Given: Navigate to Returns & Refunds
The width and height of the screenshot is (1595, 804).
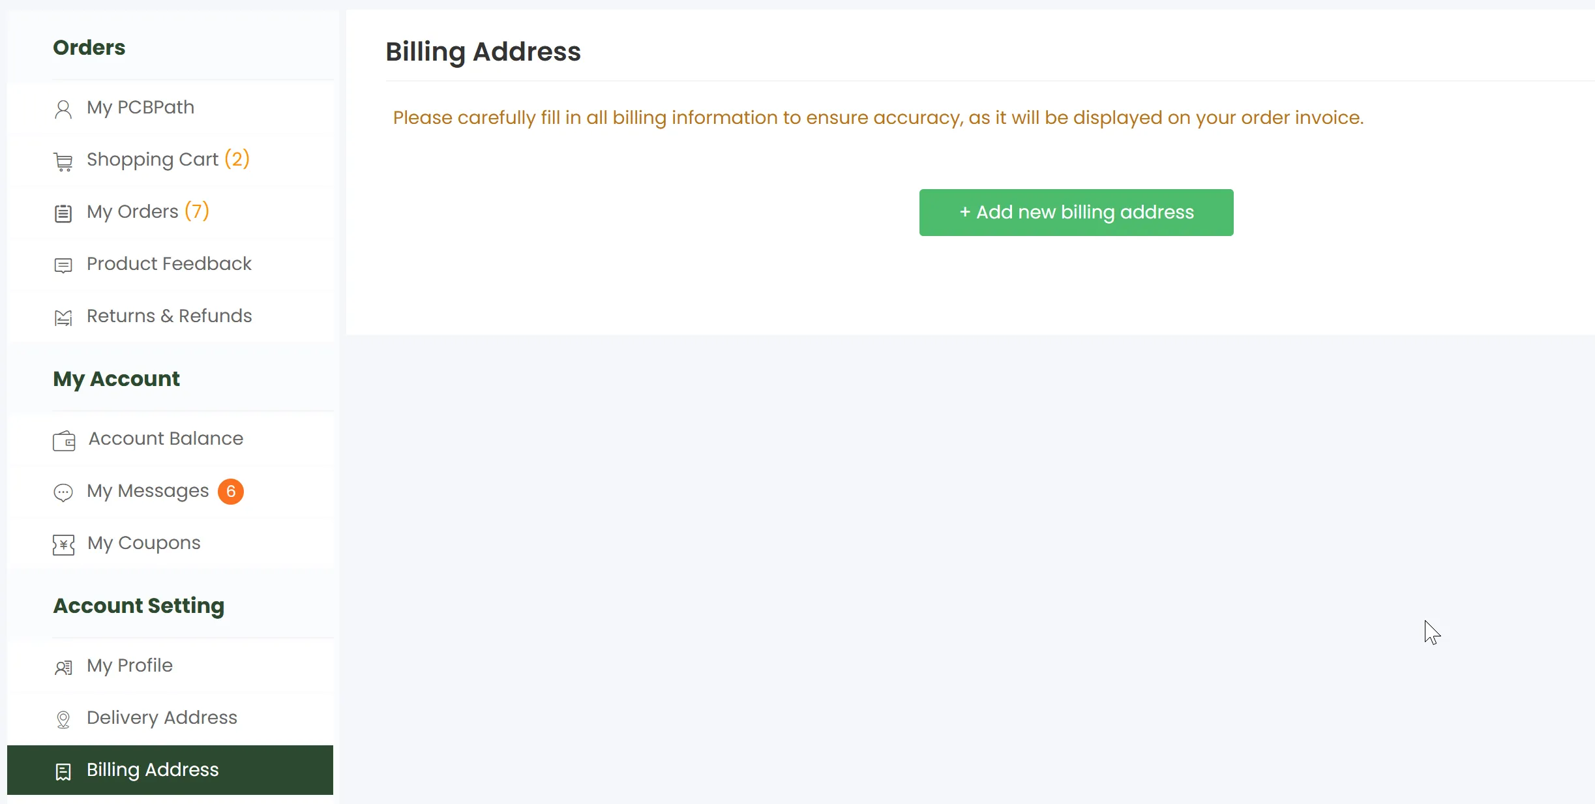Looking at the screenshot, I should click(169, 316).
